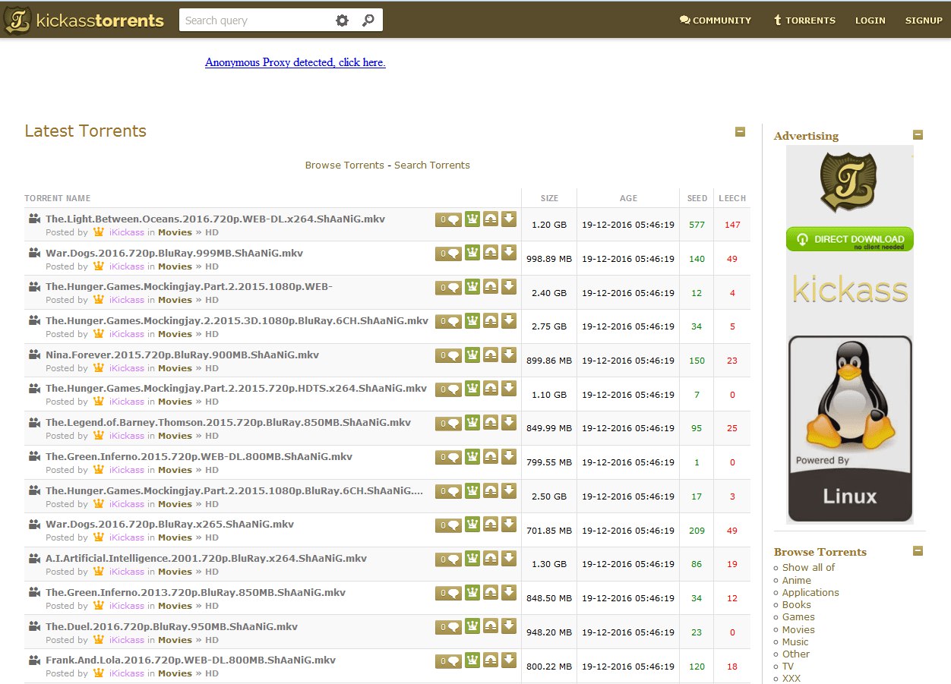Open comments on Nina.Forever torrent row
The image size is (951, 684).
pos(448,356)
